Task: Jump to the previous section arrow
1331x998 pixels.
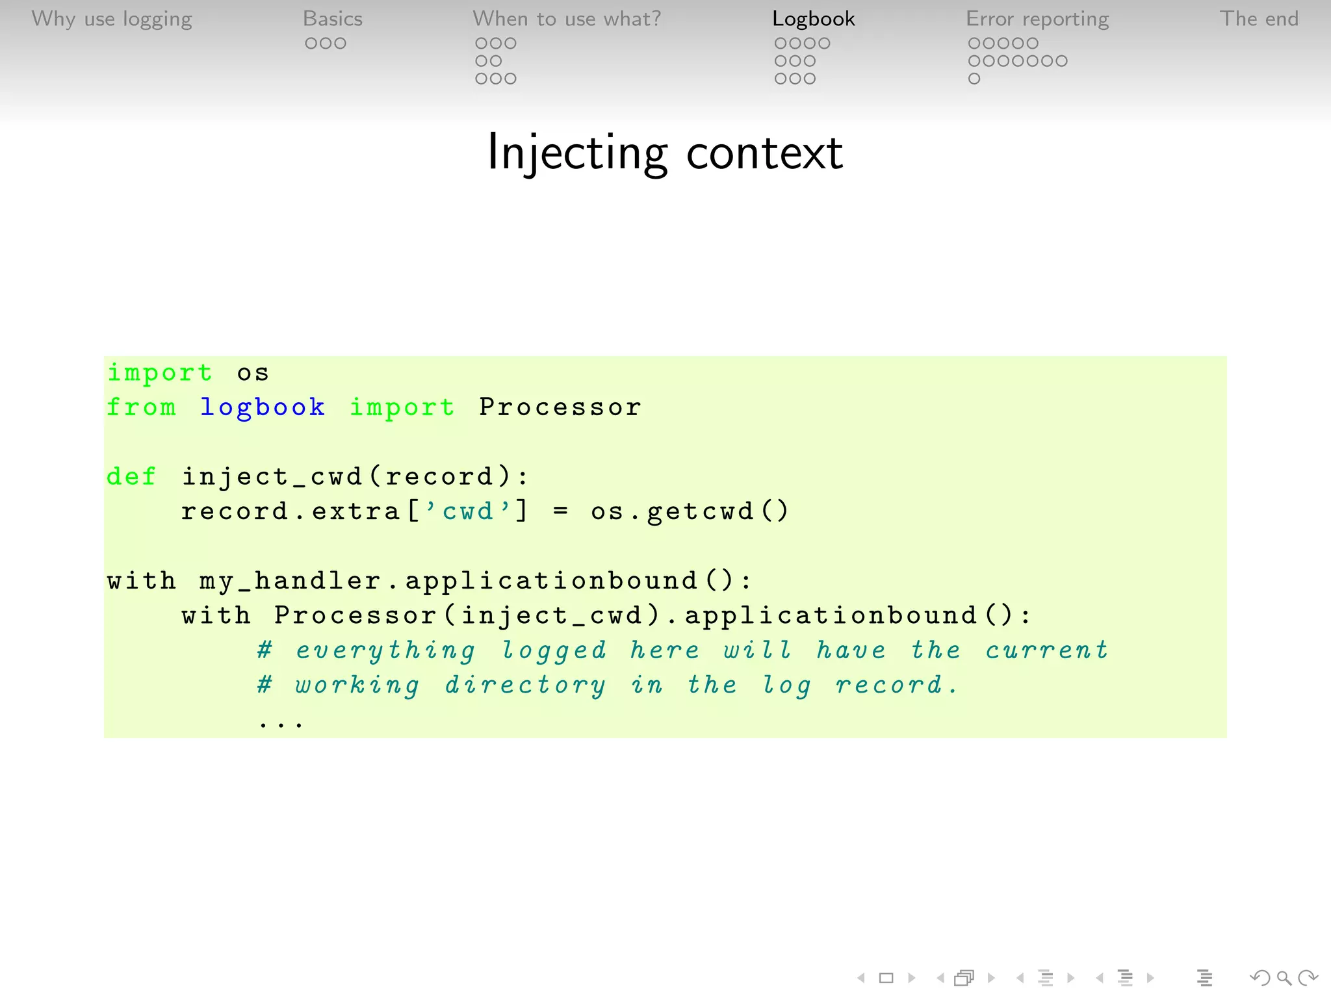Action: click(1099, 977)
